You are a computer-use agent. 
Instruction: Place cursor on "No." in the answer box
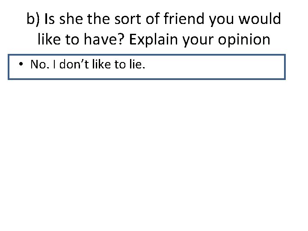click(40, 64)
